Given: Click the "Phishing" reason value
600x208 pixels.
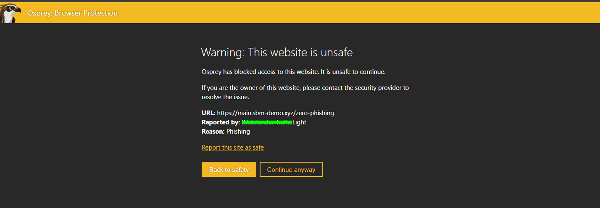Looking at the screenshot, I should pos(238,132).
